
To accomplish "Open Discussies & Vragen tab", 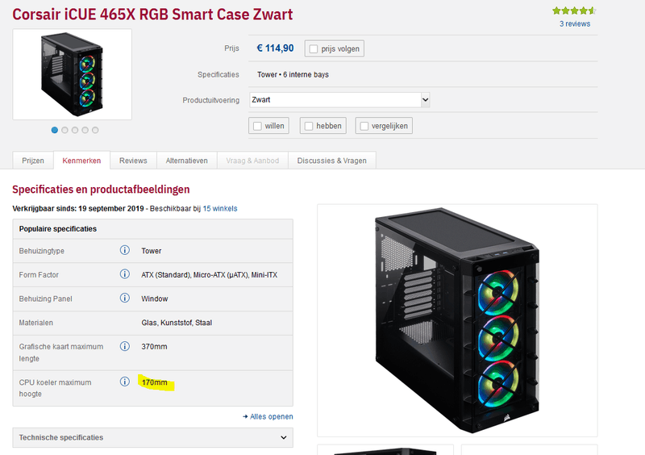I will click(331, 161).
